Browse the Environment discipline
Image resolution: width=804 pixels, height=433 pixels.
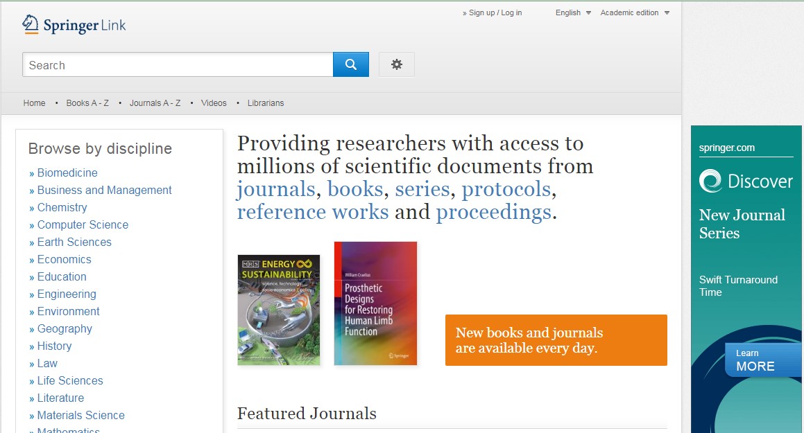(x=68, y=311)
